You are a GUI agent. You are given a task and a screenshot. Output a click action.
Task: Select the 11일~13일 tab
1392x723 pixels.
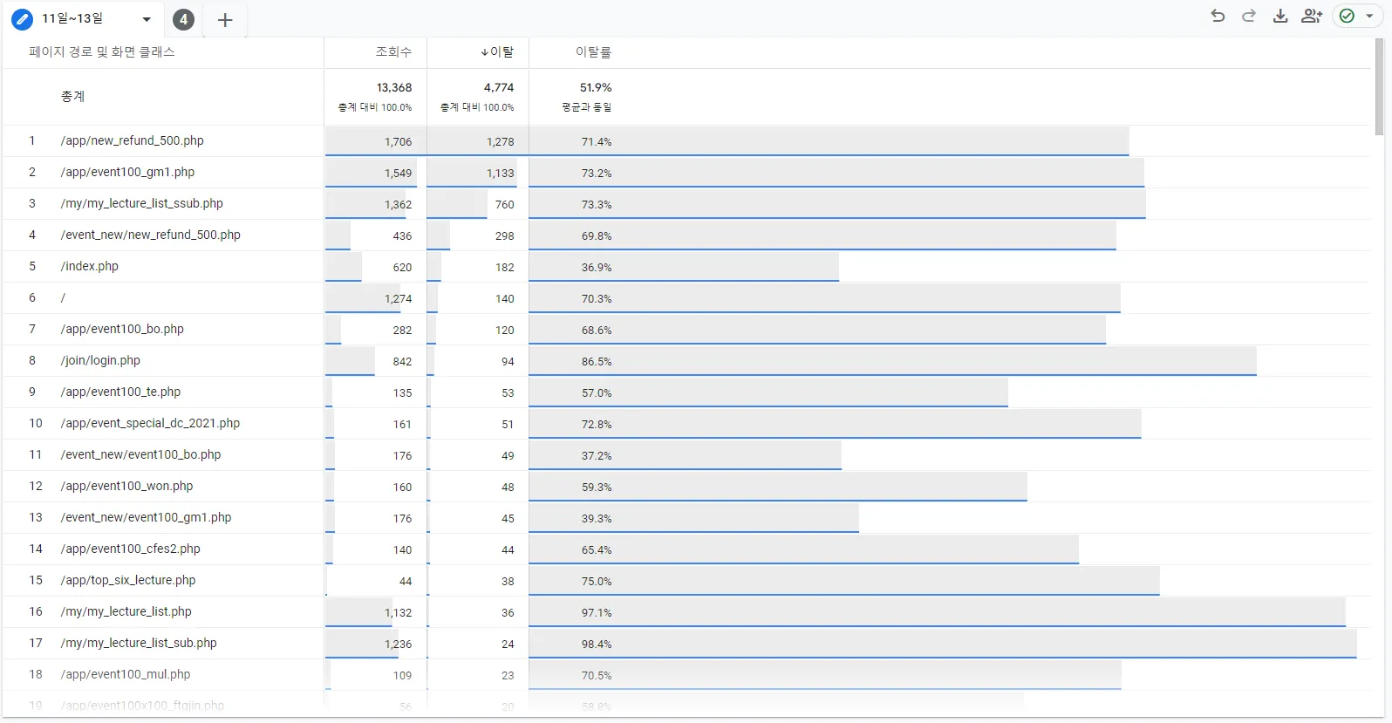pyautogui.click(x=73, y=18)
